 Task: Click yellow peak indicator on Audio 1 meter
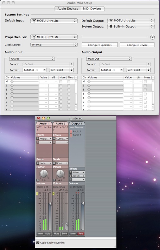[x=37, y=193]
